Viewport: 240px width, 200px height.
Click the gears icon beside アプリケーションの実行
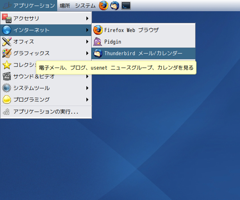tap(6, 112)
